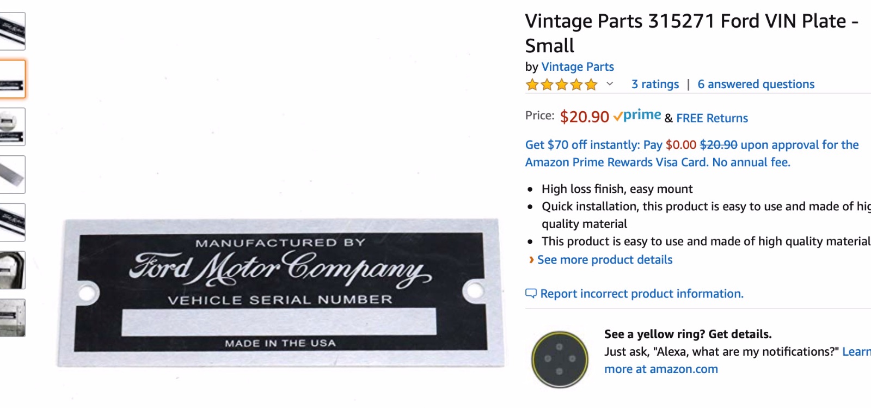Open Report incorrect product information link
871x408 pixels.
642,294
